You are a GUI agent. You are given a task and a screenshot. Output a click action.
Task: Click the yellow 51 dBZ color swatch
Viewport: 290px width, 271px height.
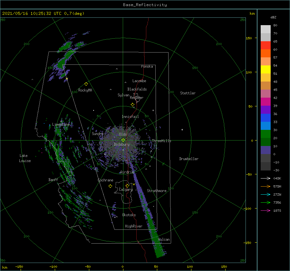pyautogui.click(x=266, y=69)
